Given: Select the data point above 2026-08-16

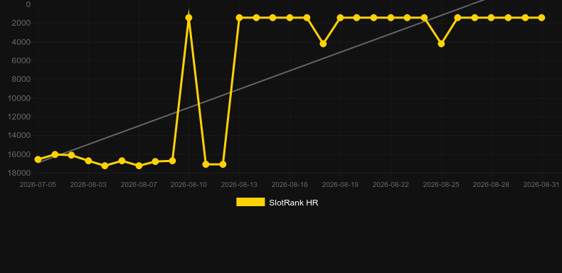Looking at the screenshot, I should tap(290, 18).
